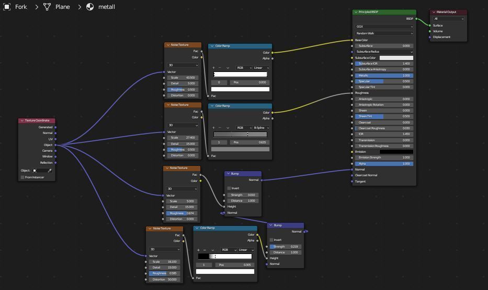Click the Distortion 50.000 field on Noise Texture
The image size is (488, 290).
[x=164, y=280]
